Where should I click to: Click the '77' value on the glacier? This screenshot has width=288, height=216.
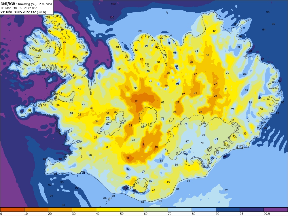coord(187,142)
